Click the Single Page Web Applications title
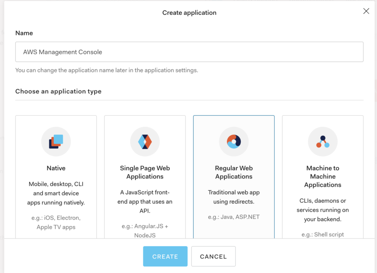The image size is (377, 273). point(145,172)
